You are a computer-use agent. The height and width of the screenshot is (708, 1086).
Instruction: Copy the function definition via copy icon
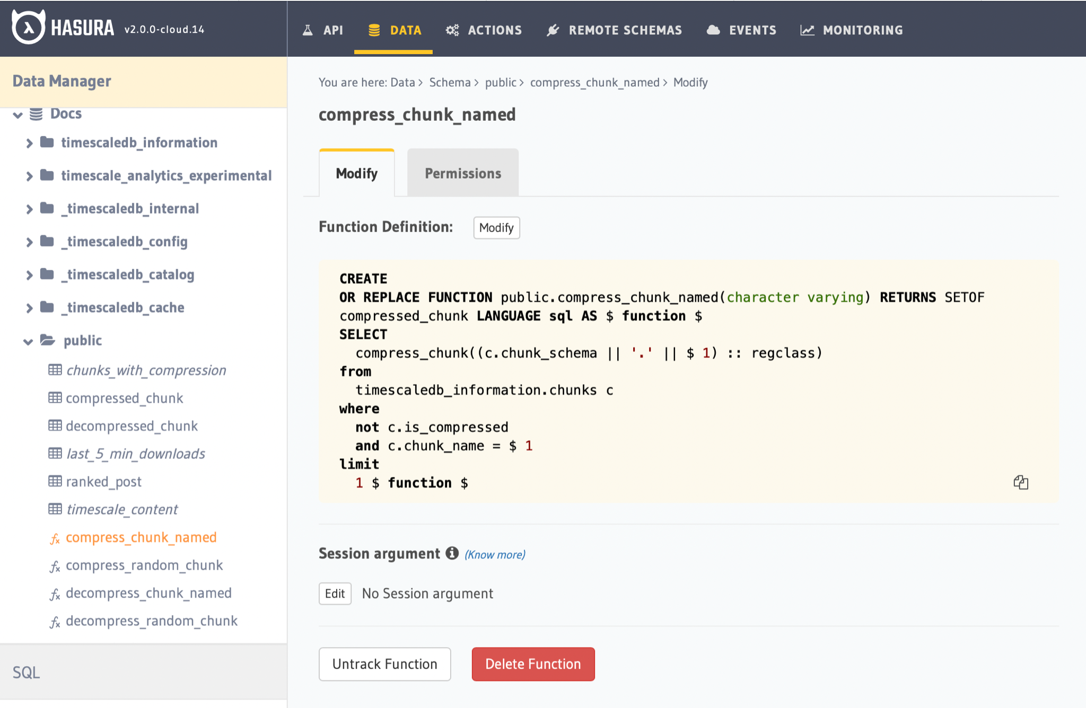[1021, 482]
